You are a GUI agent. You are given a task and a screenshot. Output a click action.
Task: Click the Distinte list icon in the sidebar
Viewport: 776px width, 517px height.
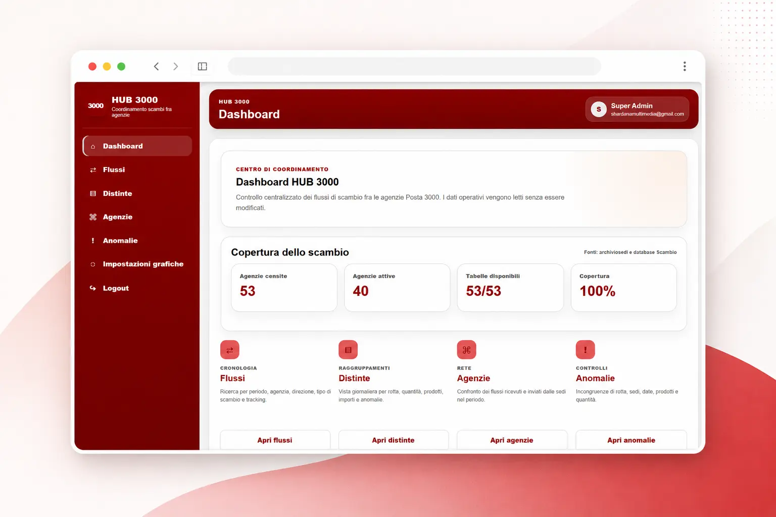click(x=93, y=193)
